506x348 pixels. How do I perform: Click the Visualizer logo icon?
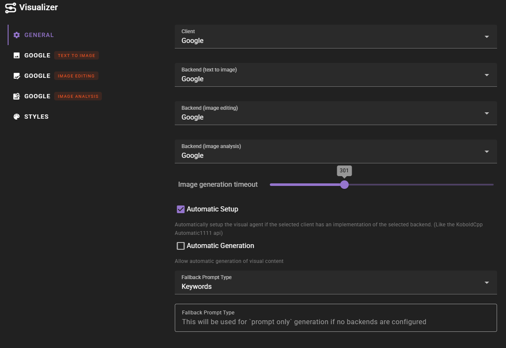[11, 7]
